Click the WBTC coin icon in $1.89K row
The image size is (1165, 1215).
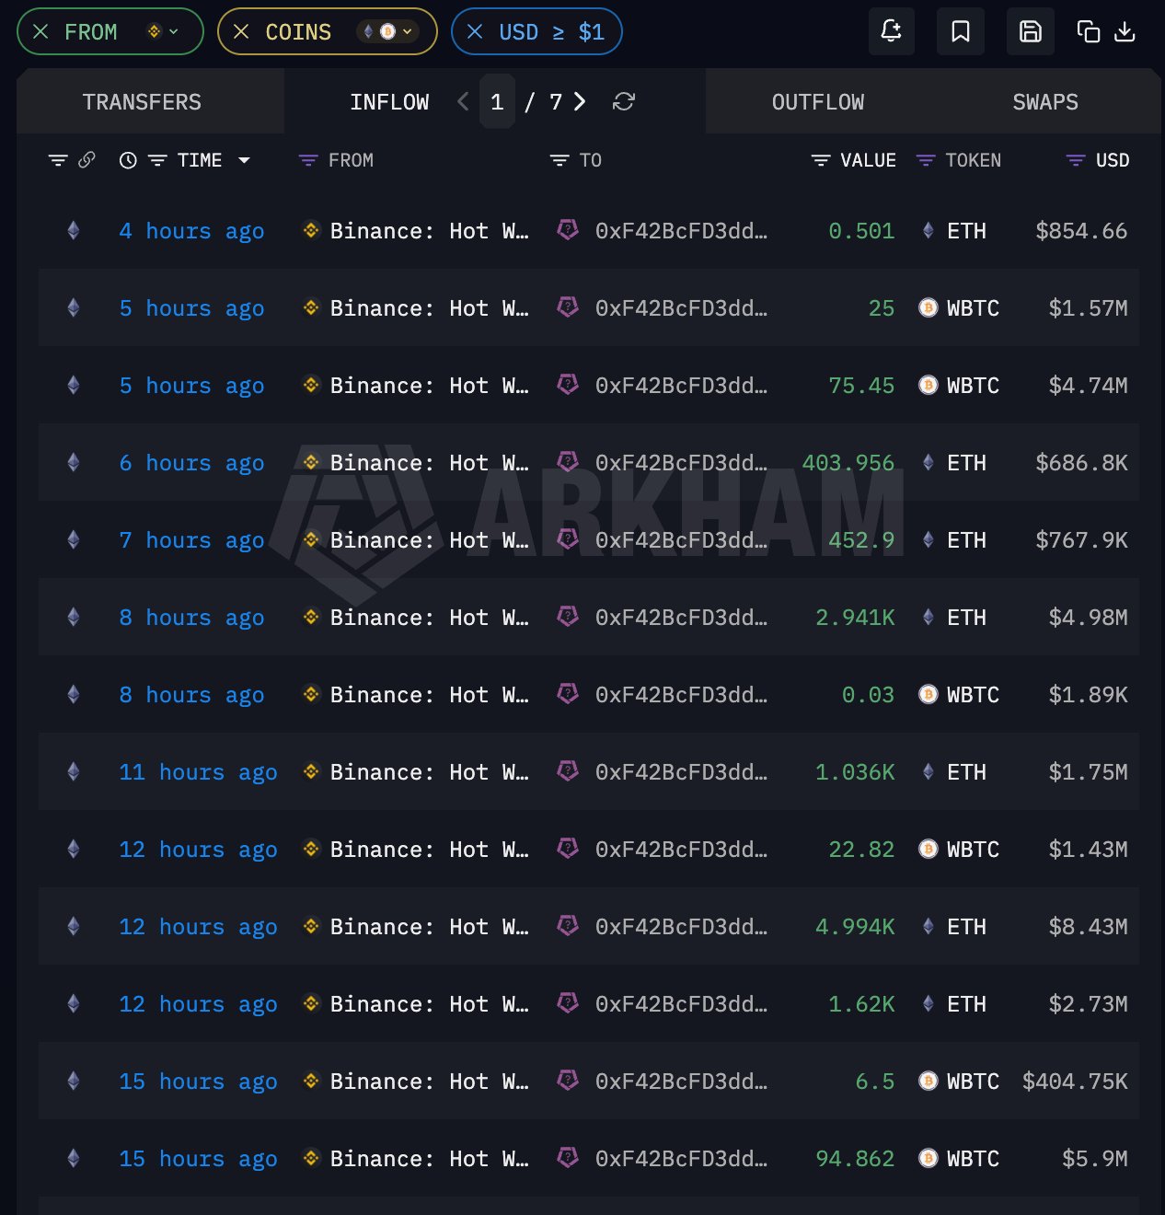pyautogui.click(x=929, y=695)
